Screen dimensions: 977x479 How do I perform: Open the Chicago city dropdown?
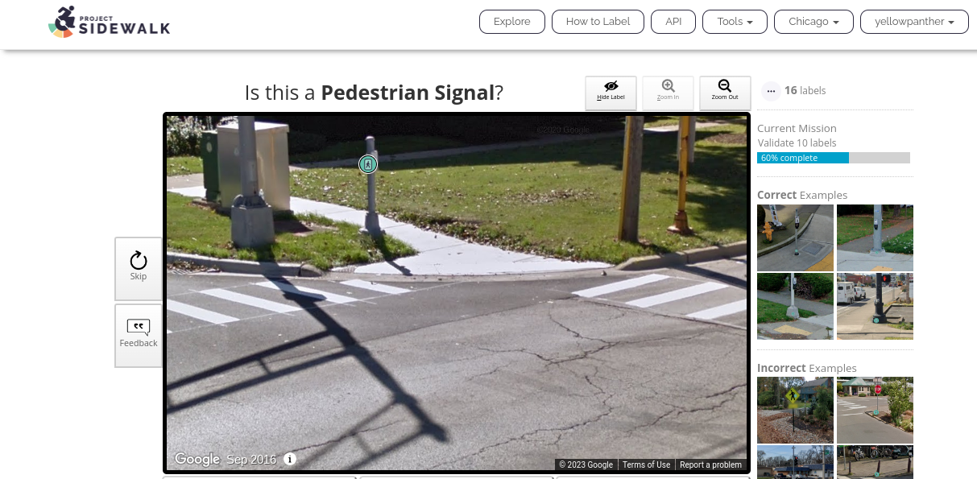[813, 22]
